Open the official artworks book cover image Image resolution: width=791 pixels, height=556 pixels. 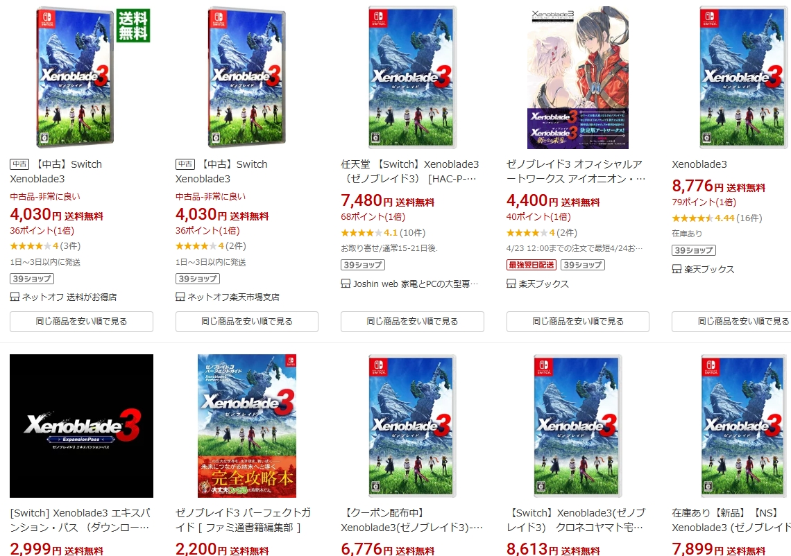click(x=577, y=78)
